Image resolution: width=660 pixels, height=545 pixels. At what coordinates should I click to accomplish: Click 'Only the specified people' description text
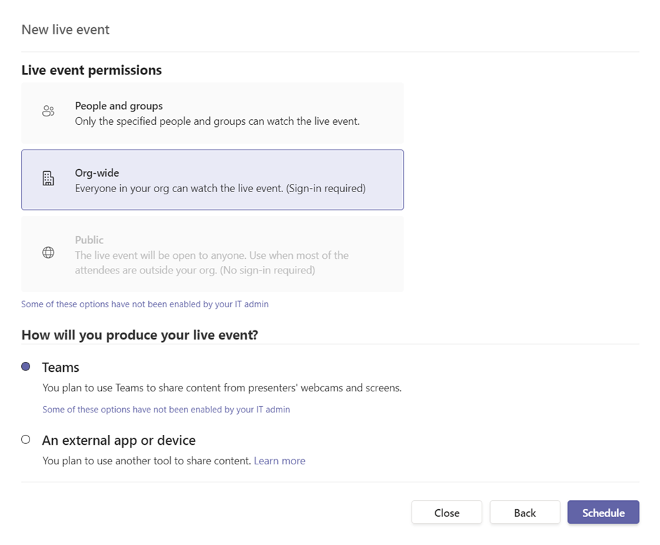pyautogui.click(x=217, y=121)
